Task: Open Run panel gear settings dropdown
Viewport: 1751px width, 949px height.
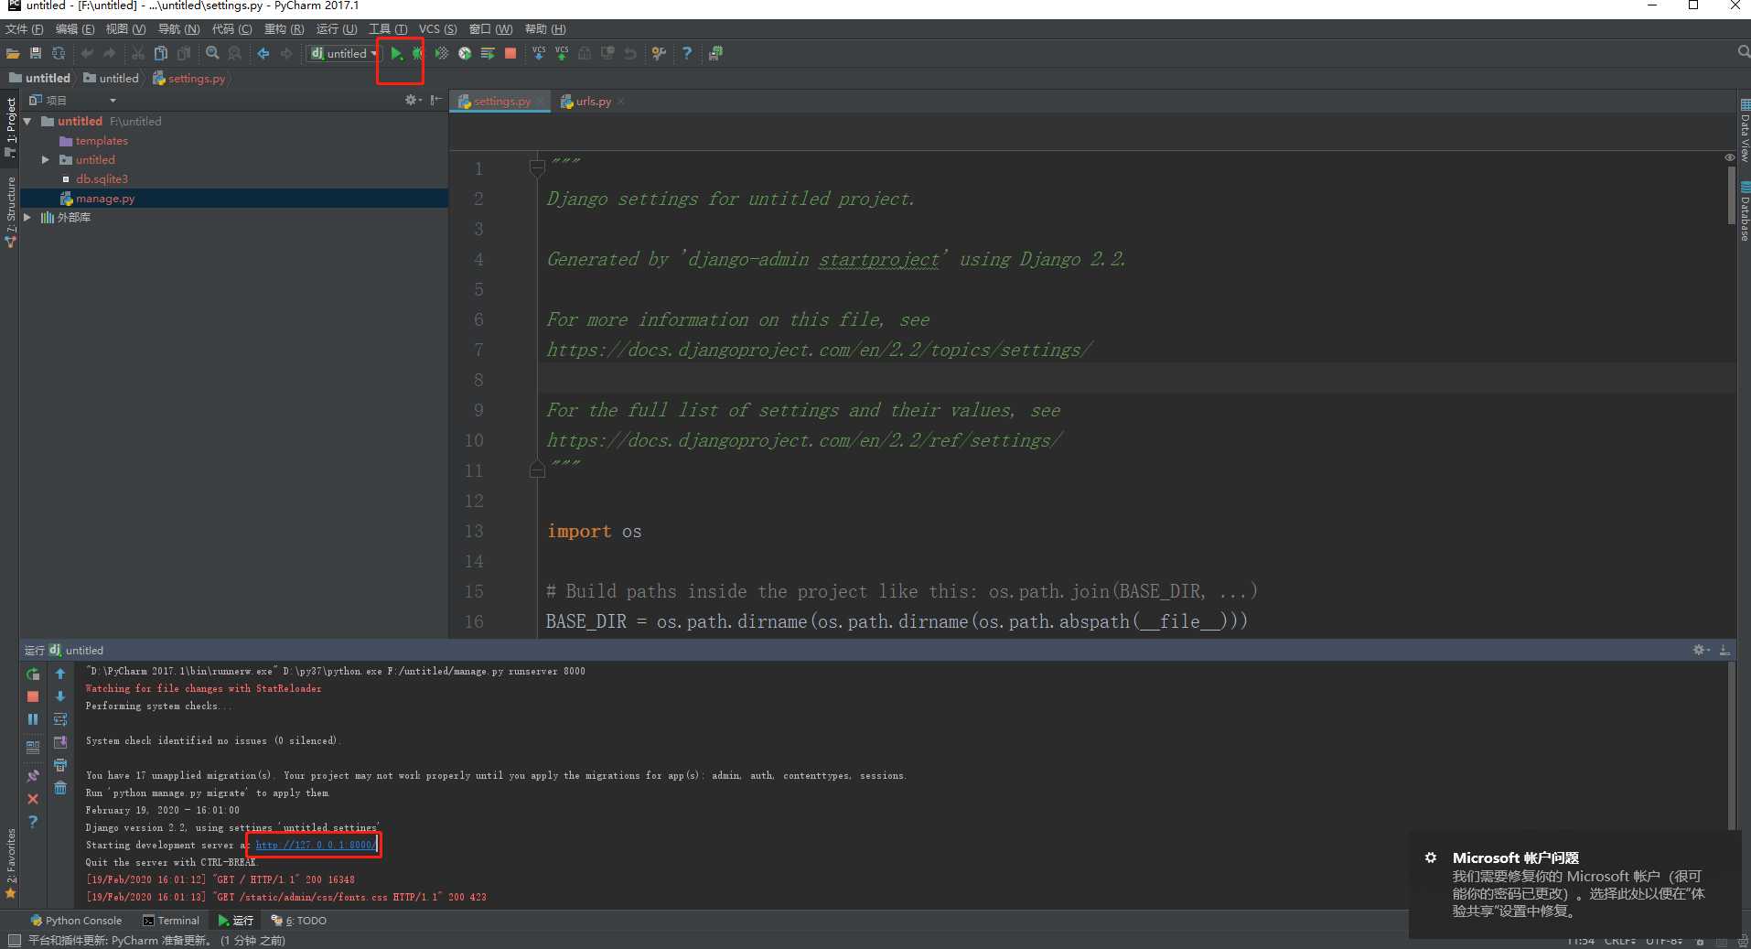Action: (x=1701, y=650)
